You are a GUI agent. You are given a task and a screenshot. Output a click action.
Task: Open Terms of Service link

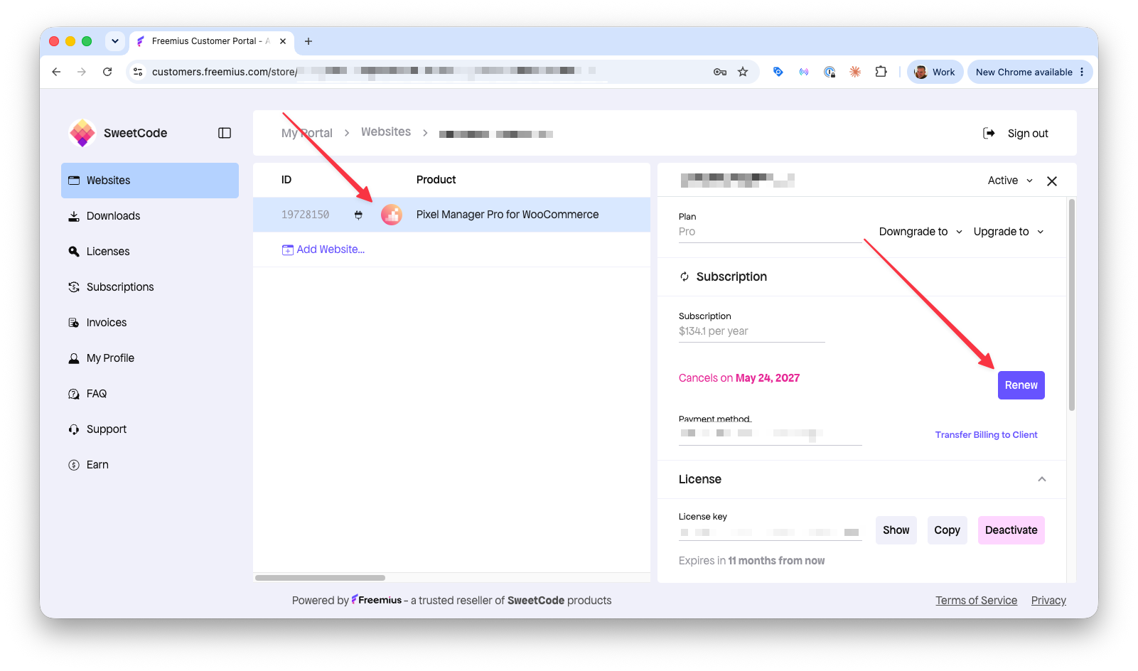click(976, 601)
